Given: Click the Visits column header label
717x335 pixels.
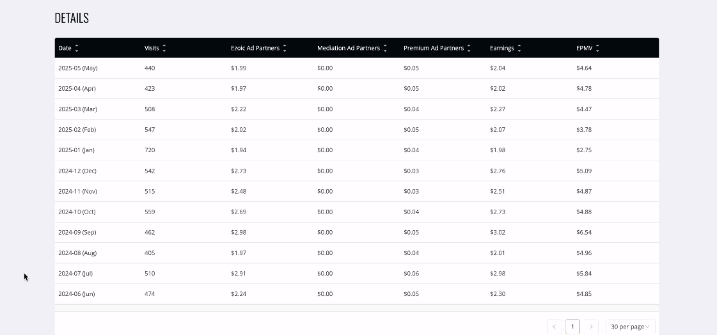Looking at the screenshot, I should [152, 48].
